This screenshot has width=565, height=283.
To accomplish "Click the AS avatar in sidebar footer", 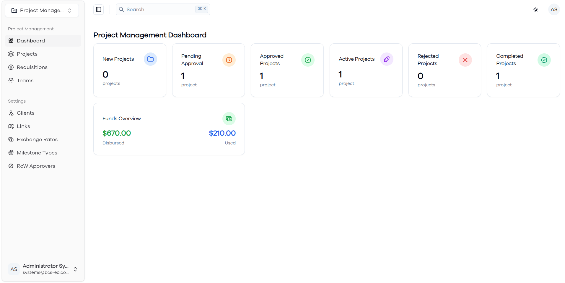I will 14,269.
